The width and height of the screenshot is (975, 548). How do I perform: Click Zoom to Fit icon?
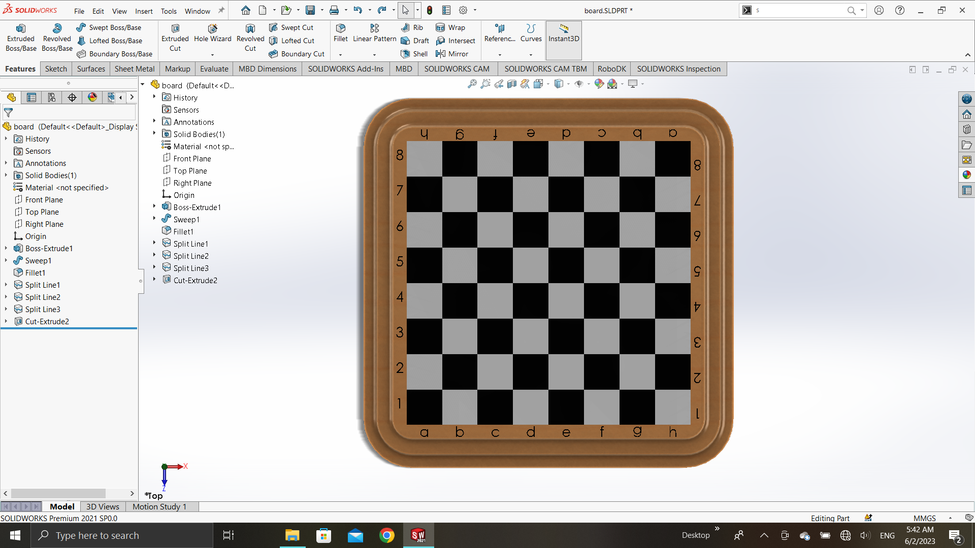[x=472, y=84]
